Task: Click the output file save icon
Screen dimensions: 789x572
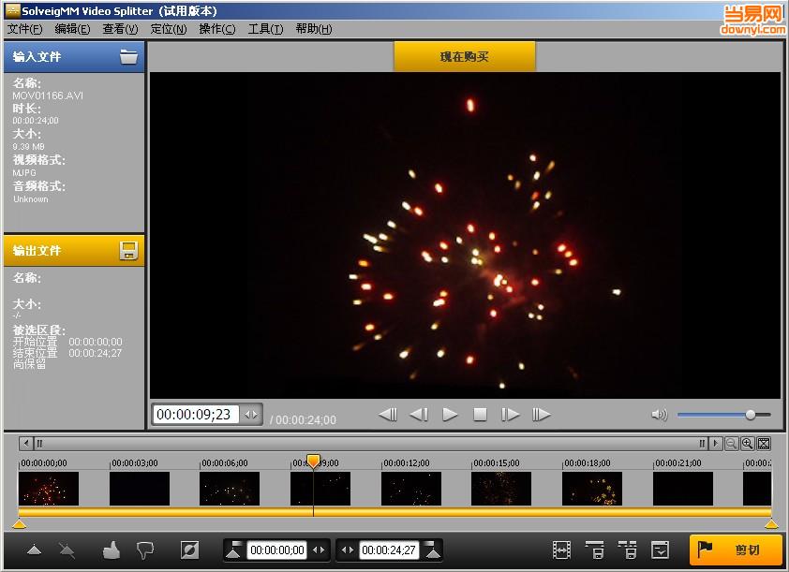Action: point(128,250)
